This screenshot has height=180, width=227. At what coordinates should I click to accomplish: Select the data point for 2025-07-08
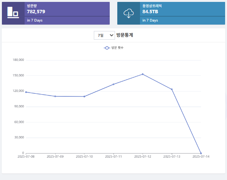click(x=26, y=92)
